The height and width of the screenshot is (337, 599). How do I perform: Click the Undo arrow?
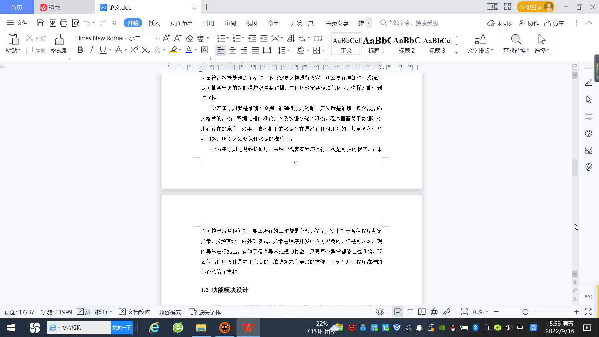point(87,23)
